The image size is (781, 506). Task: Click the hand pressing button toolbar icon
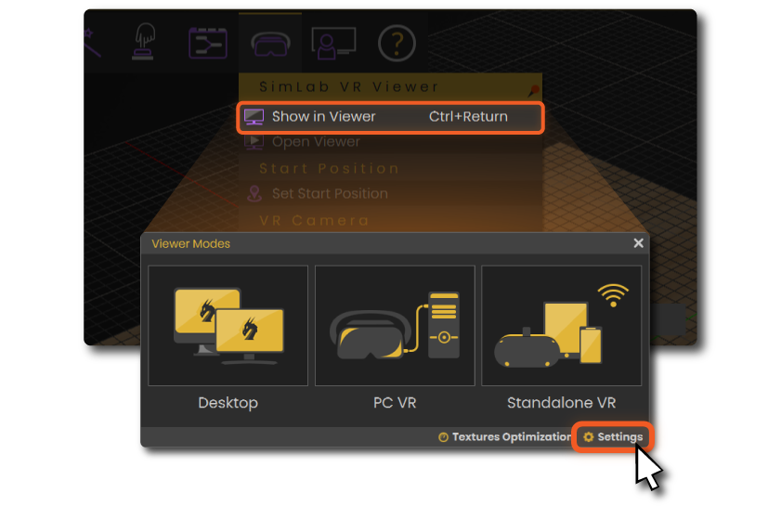(x=143, y=43)
